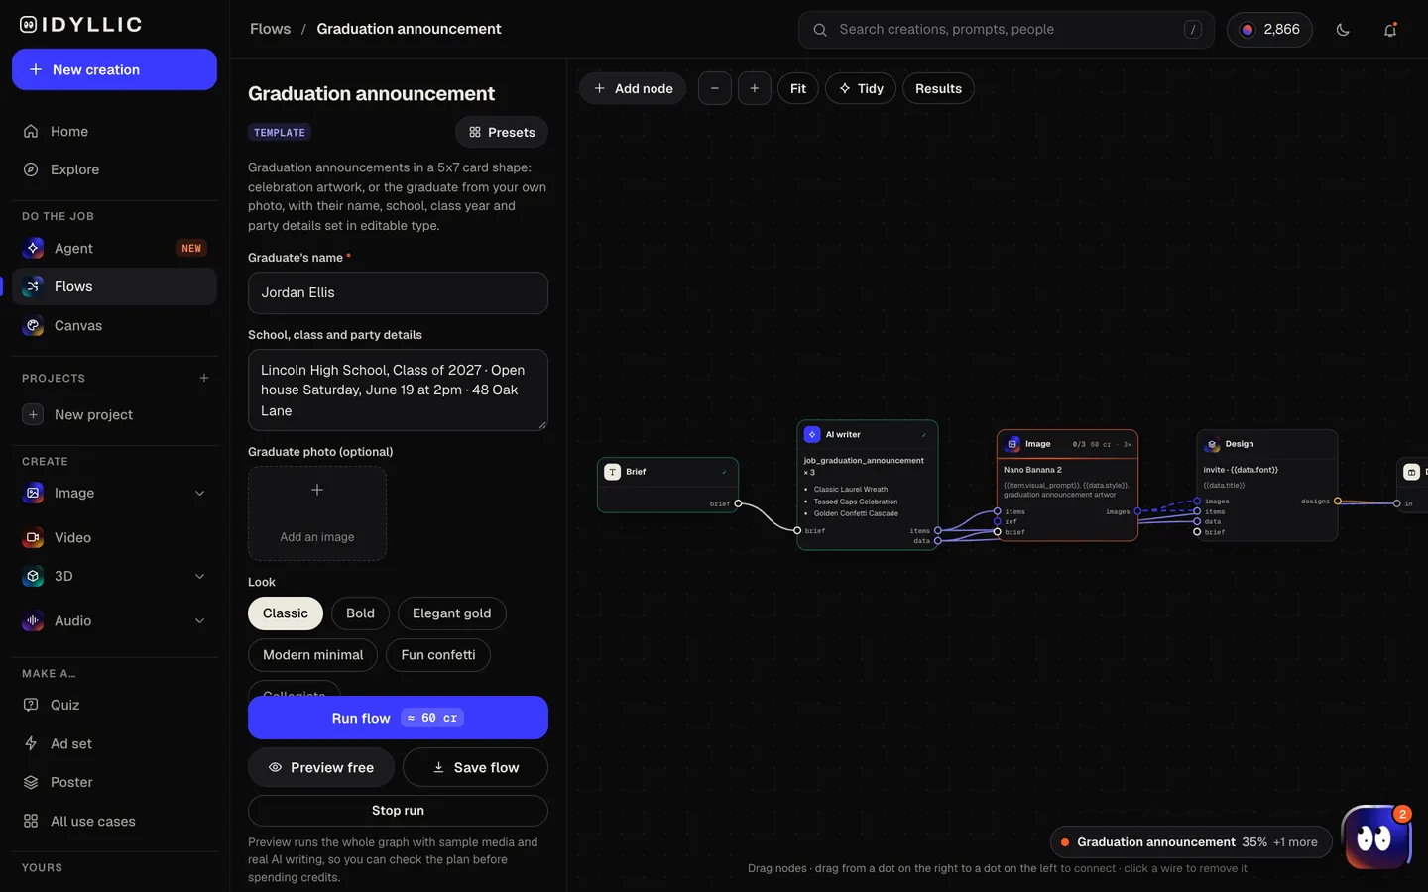Open the Agent tool
Screen dimensions: 1428x892
114,248
